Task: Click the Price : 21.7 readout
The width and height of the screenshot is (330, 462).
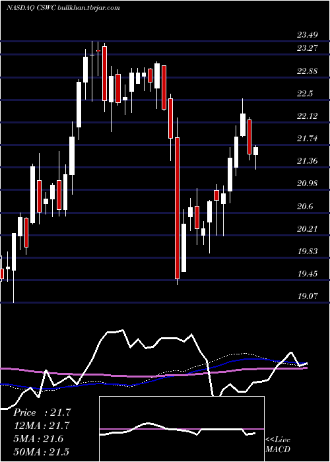Action: [42, 412]
